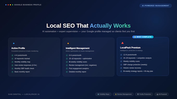This screenshot has height=99, width=177.
Task: Click checkmark beside GBP change protection (weekly)
Action: 121,65
